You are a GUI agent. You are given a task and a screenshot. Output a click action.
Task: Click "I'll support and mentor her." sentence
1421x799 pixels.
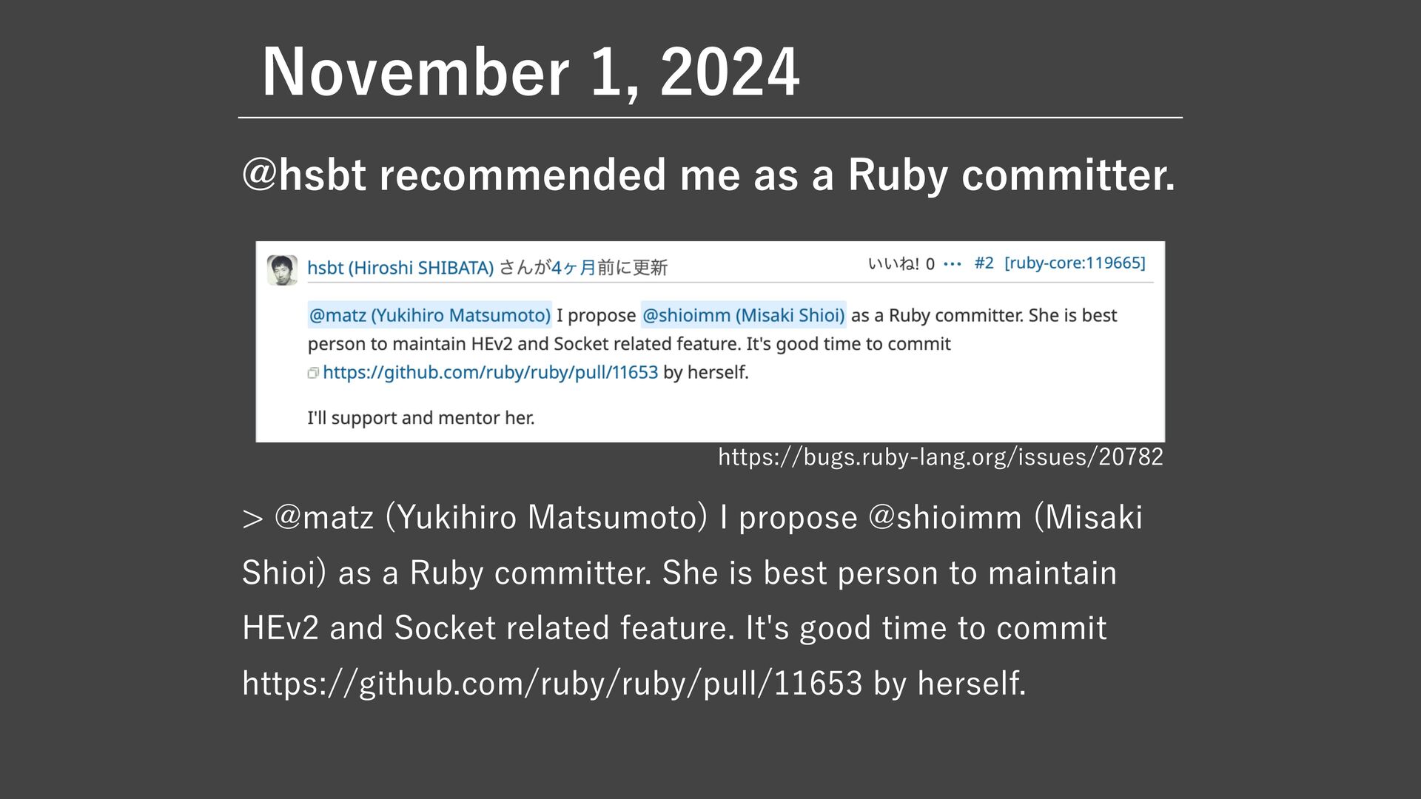[x=420, y=418]
